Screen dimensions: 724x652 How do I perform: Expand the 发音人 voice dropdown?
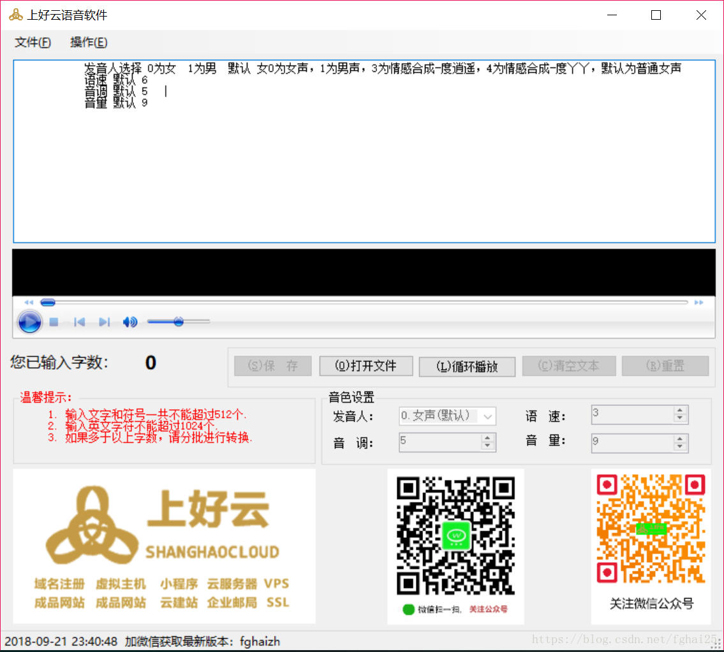point(487,416)
